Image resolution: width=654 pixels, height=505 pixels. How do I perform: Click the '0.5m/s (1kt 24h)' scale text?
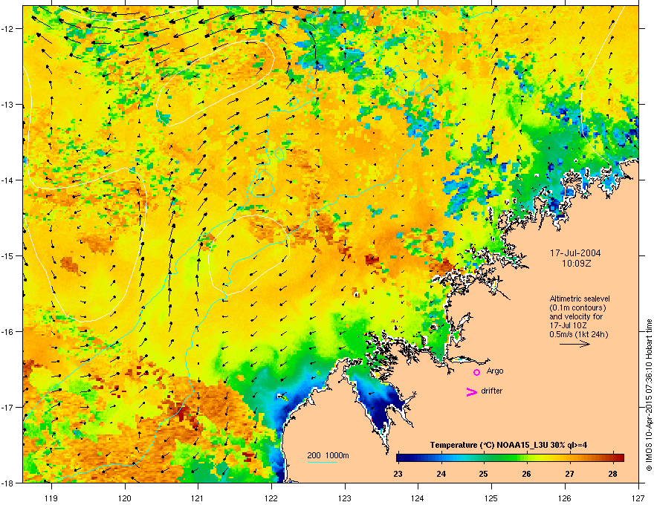tap(578, 334)
